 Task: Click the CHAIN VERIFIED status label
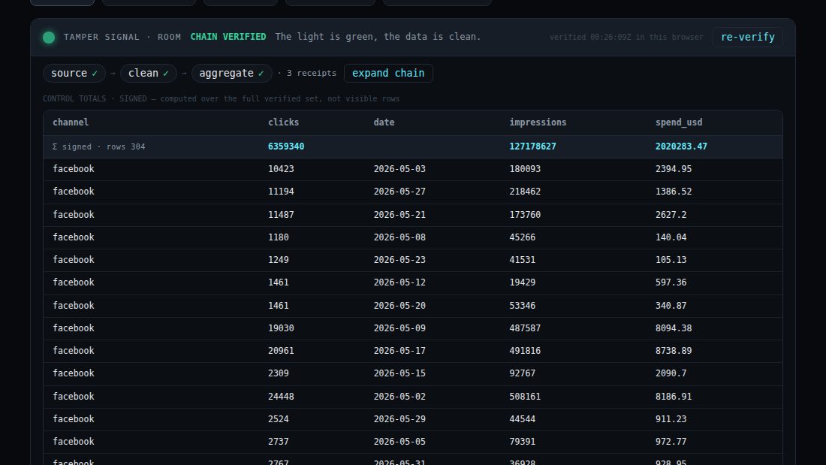tap(228, 37)
